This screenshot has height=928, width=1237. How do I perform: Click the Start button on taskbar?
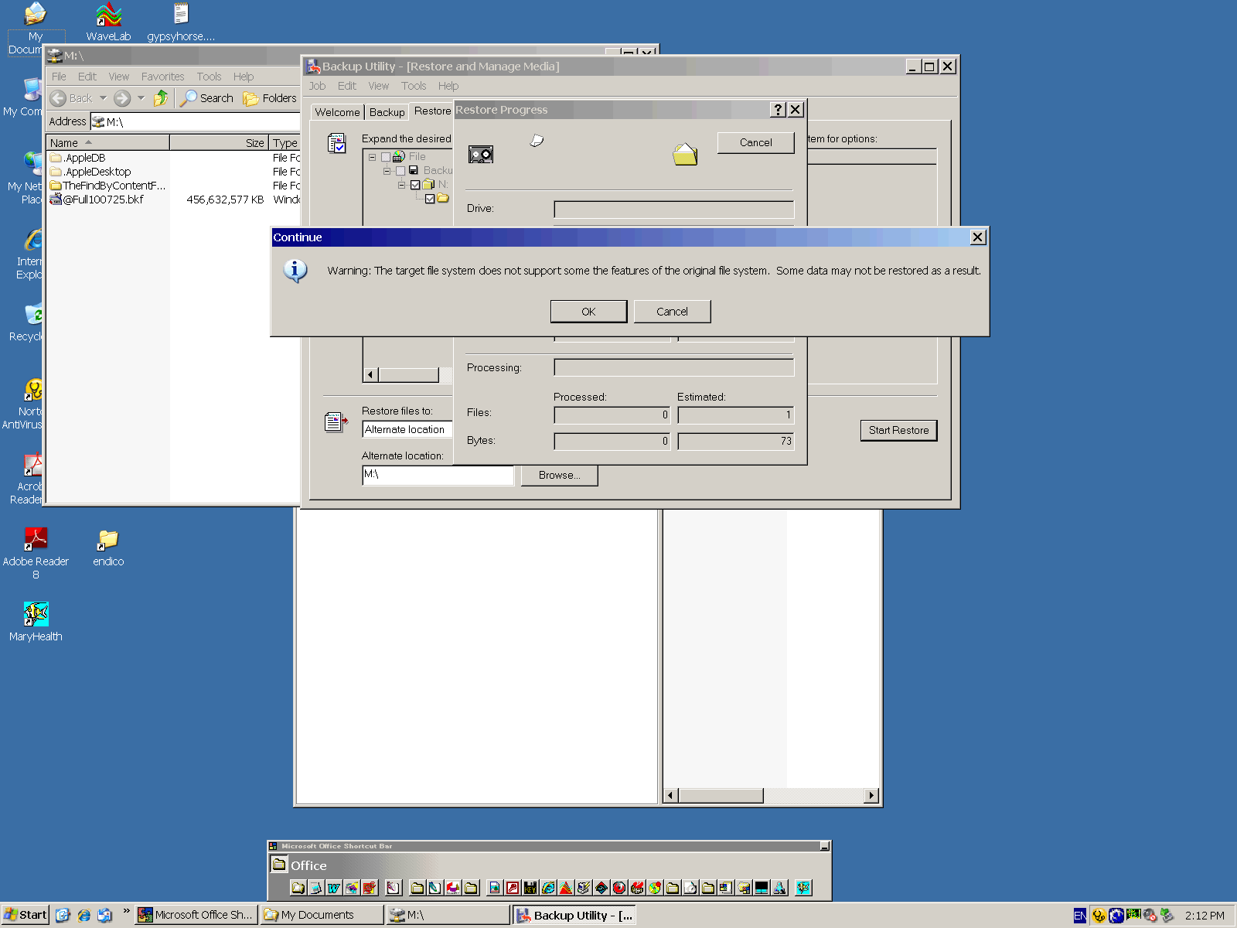[25, 915]
